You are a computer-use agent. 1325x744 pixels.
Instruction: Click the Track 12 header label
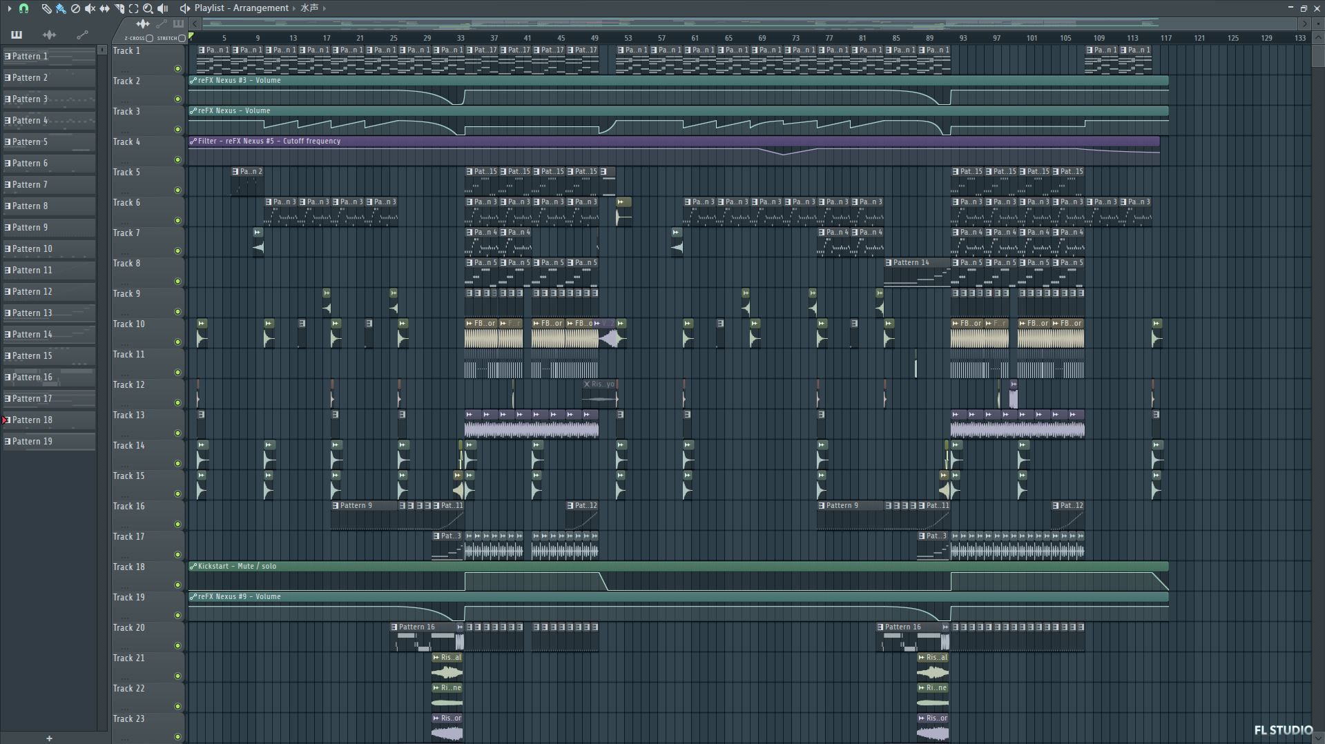coord(128,385)
